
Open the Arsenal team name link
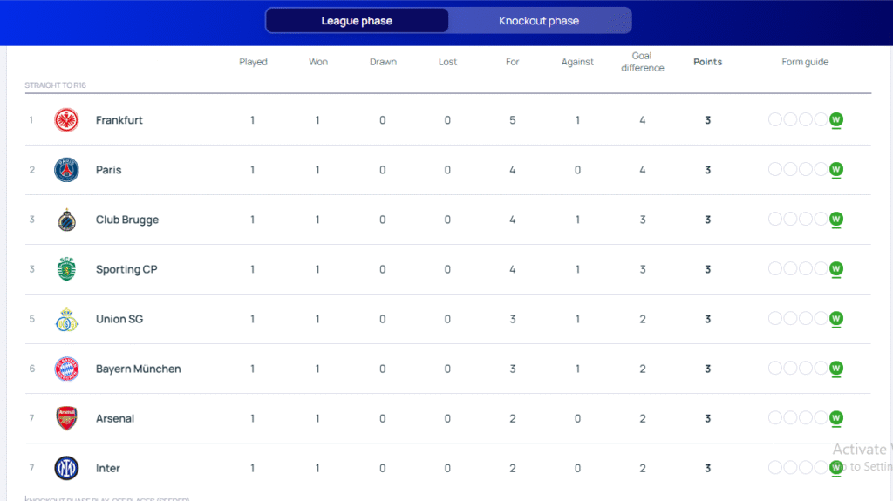115,418
